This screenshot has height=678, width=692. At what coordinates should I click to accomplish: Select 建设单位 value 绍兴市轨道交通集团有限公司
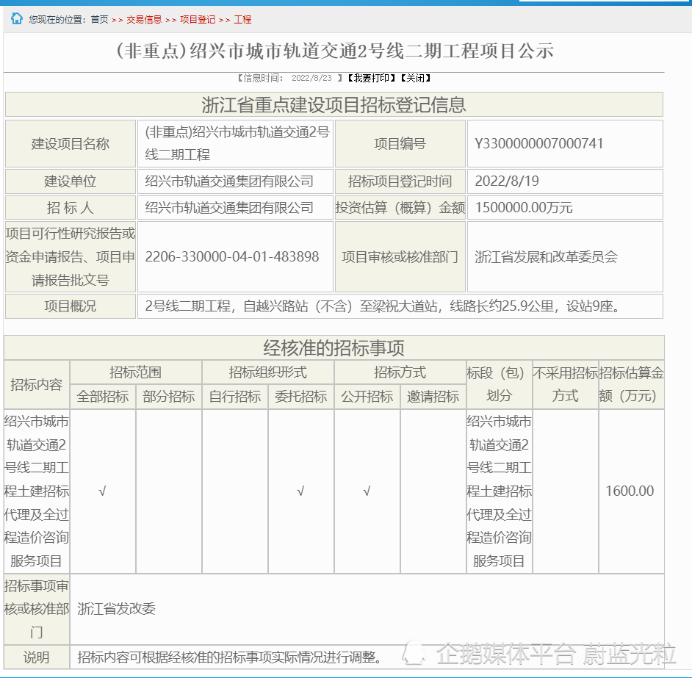(x=229, y=181)
